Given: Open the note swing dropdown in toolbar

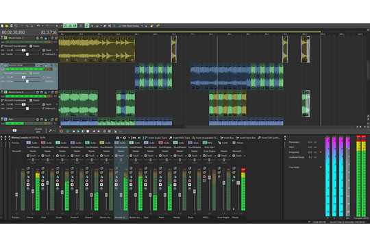Looking at the screenshot, I should coord(142,26).
